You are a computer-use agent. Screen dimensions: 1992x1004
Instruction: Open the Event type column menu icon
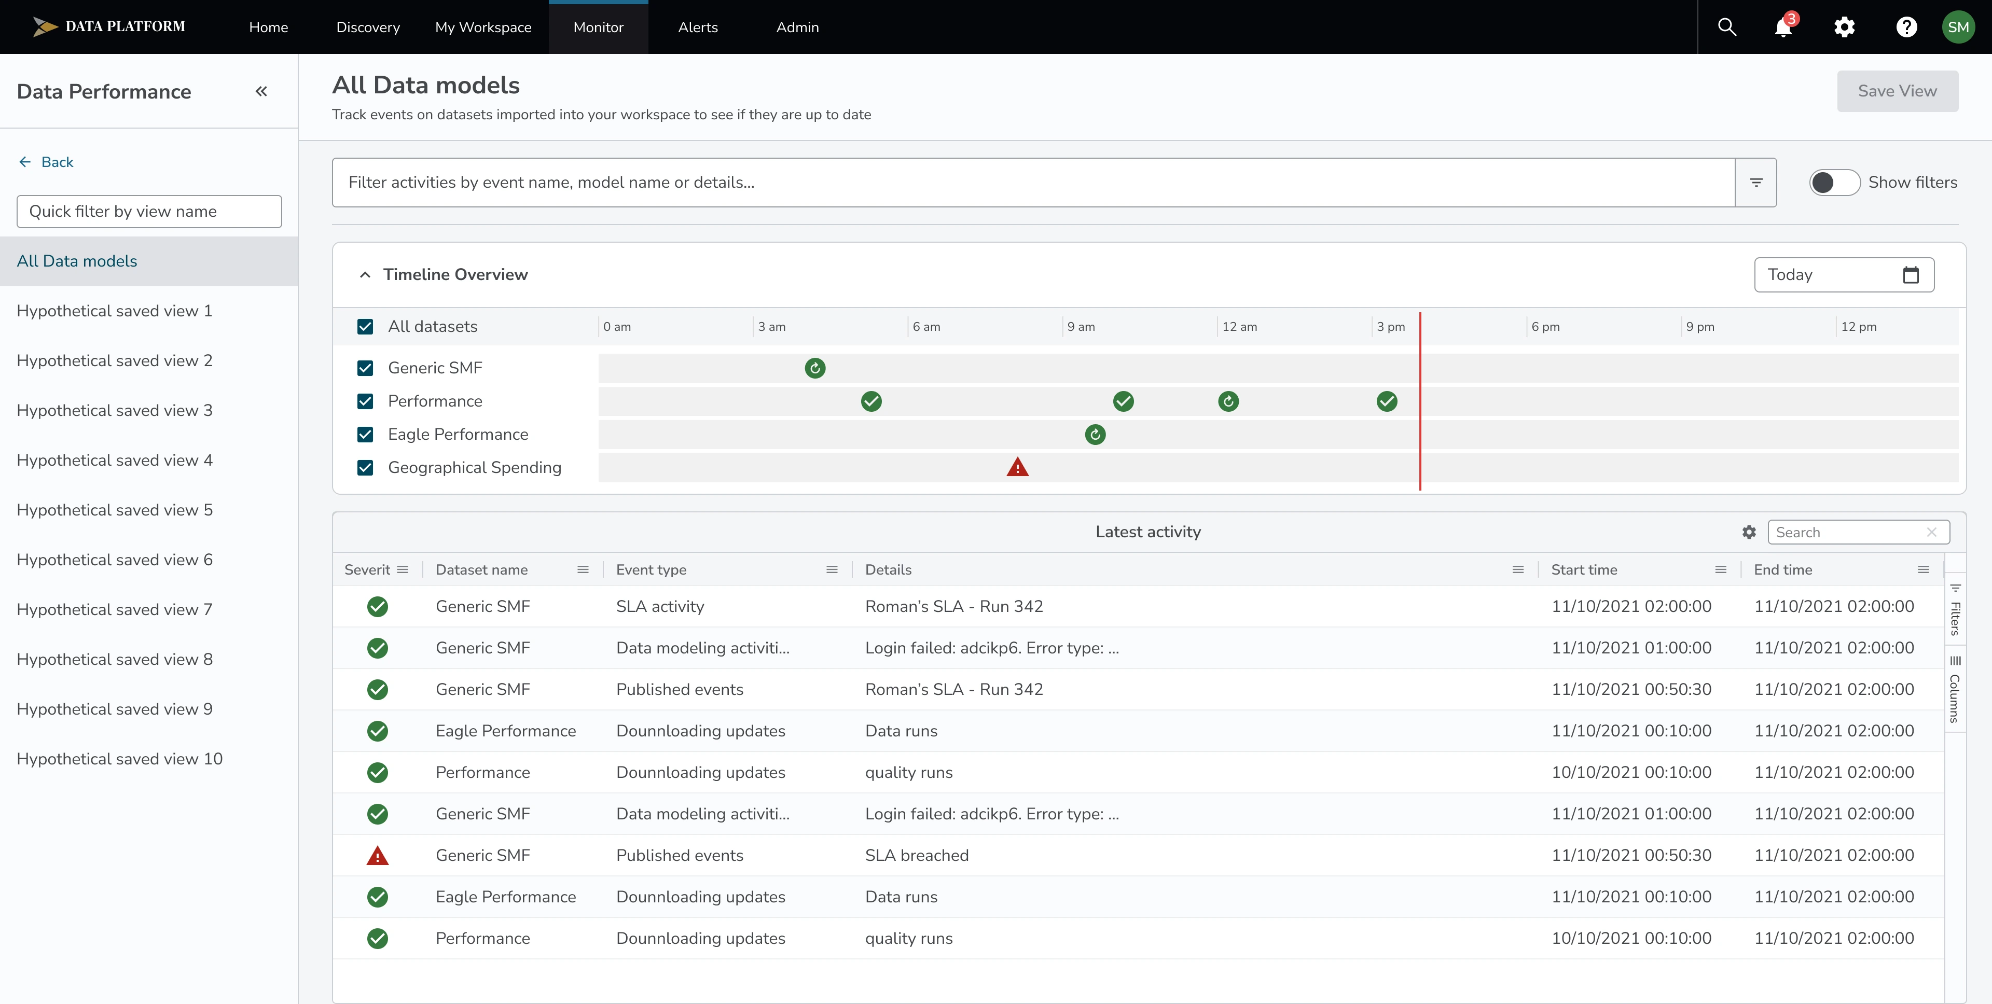(832, 569)
